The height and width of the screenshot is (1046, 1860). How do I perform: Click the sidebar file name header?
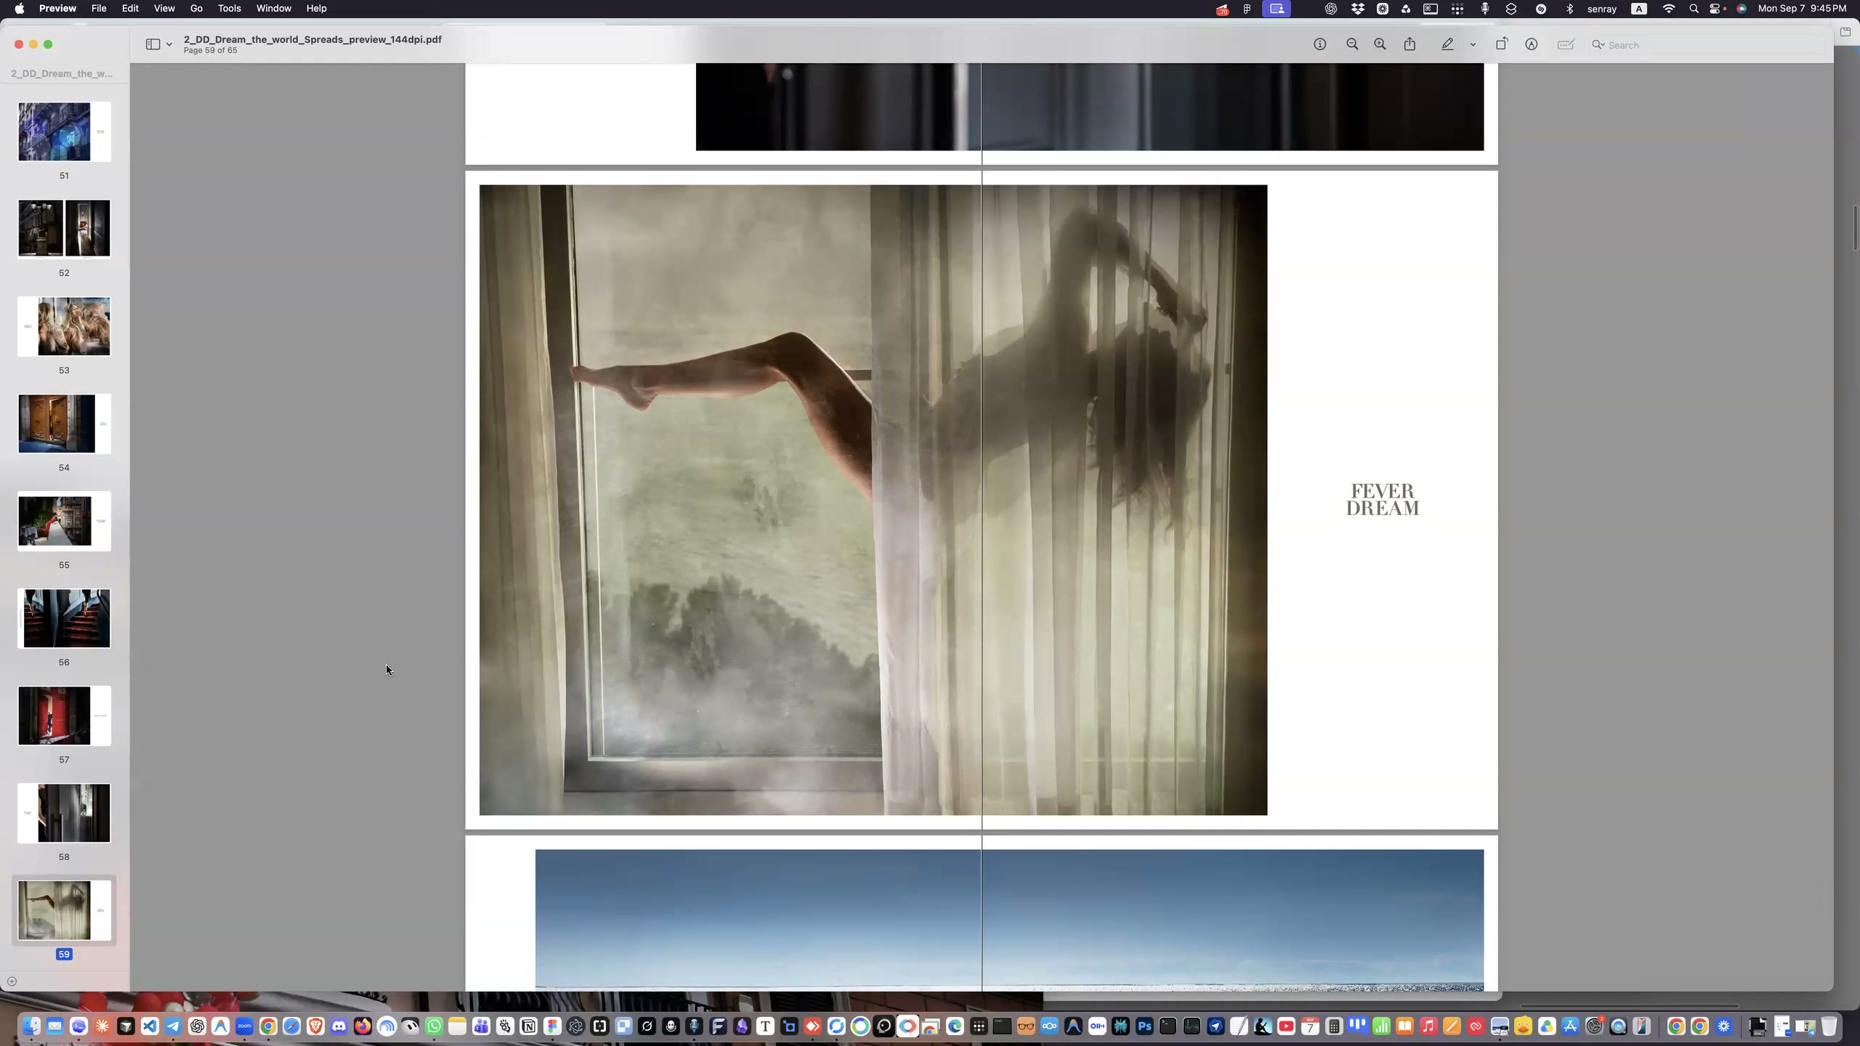[62, 73]
